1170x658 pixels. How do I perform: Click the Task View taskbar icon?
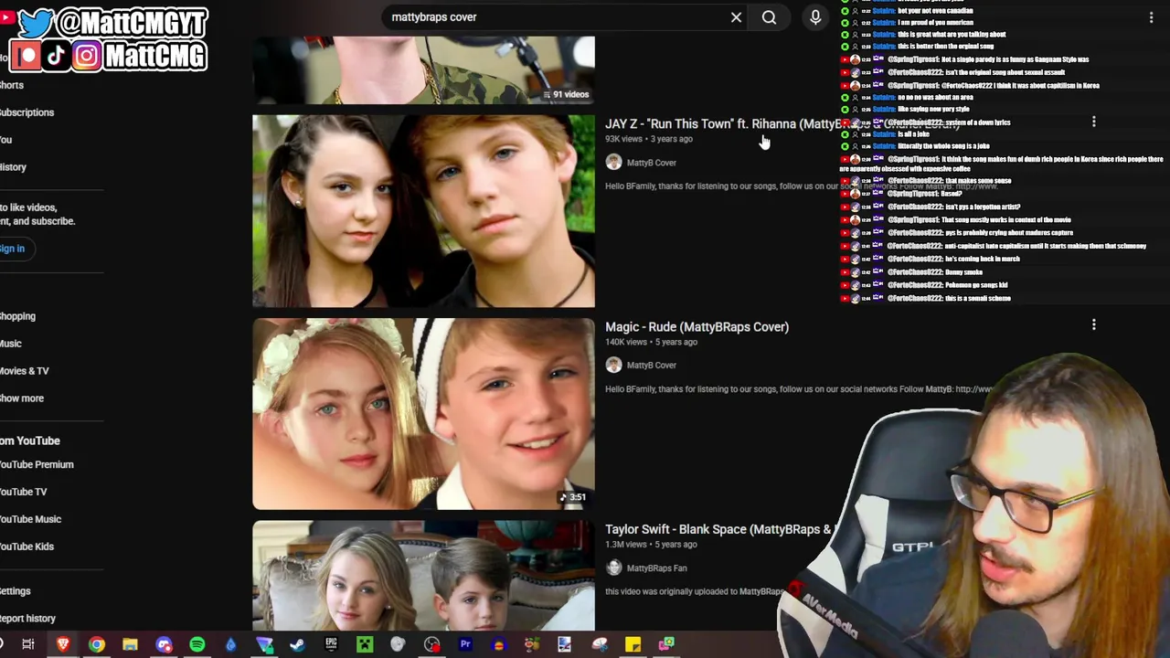click(28, 644)
